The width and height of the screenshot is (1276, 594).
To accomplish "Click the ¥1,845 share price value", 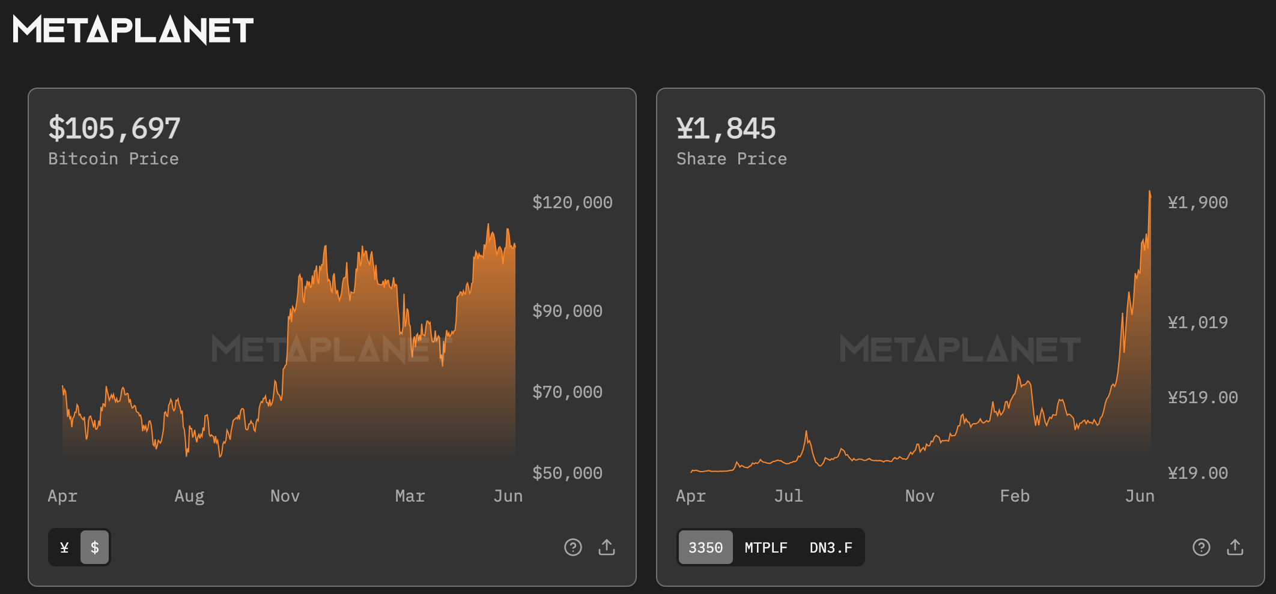I will [726, 128].
